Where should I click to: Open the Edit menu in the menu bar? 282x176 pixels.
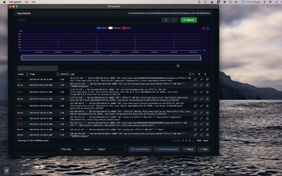[x=34, y=2]
